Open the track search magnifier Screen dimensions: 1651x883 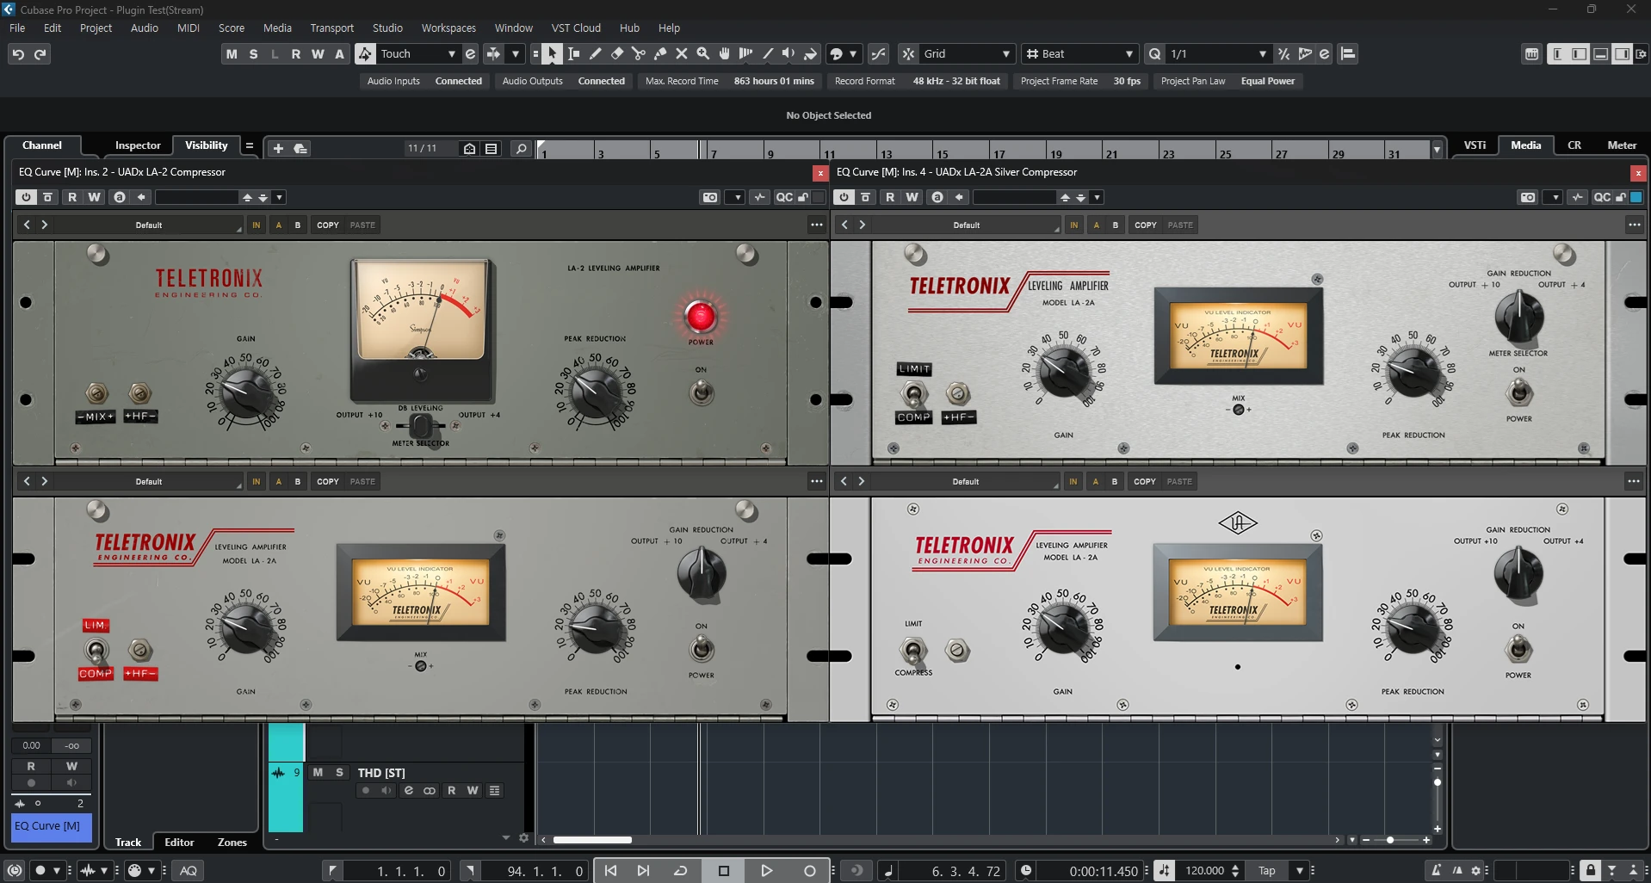pos(521,148)
